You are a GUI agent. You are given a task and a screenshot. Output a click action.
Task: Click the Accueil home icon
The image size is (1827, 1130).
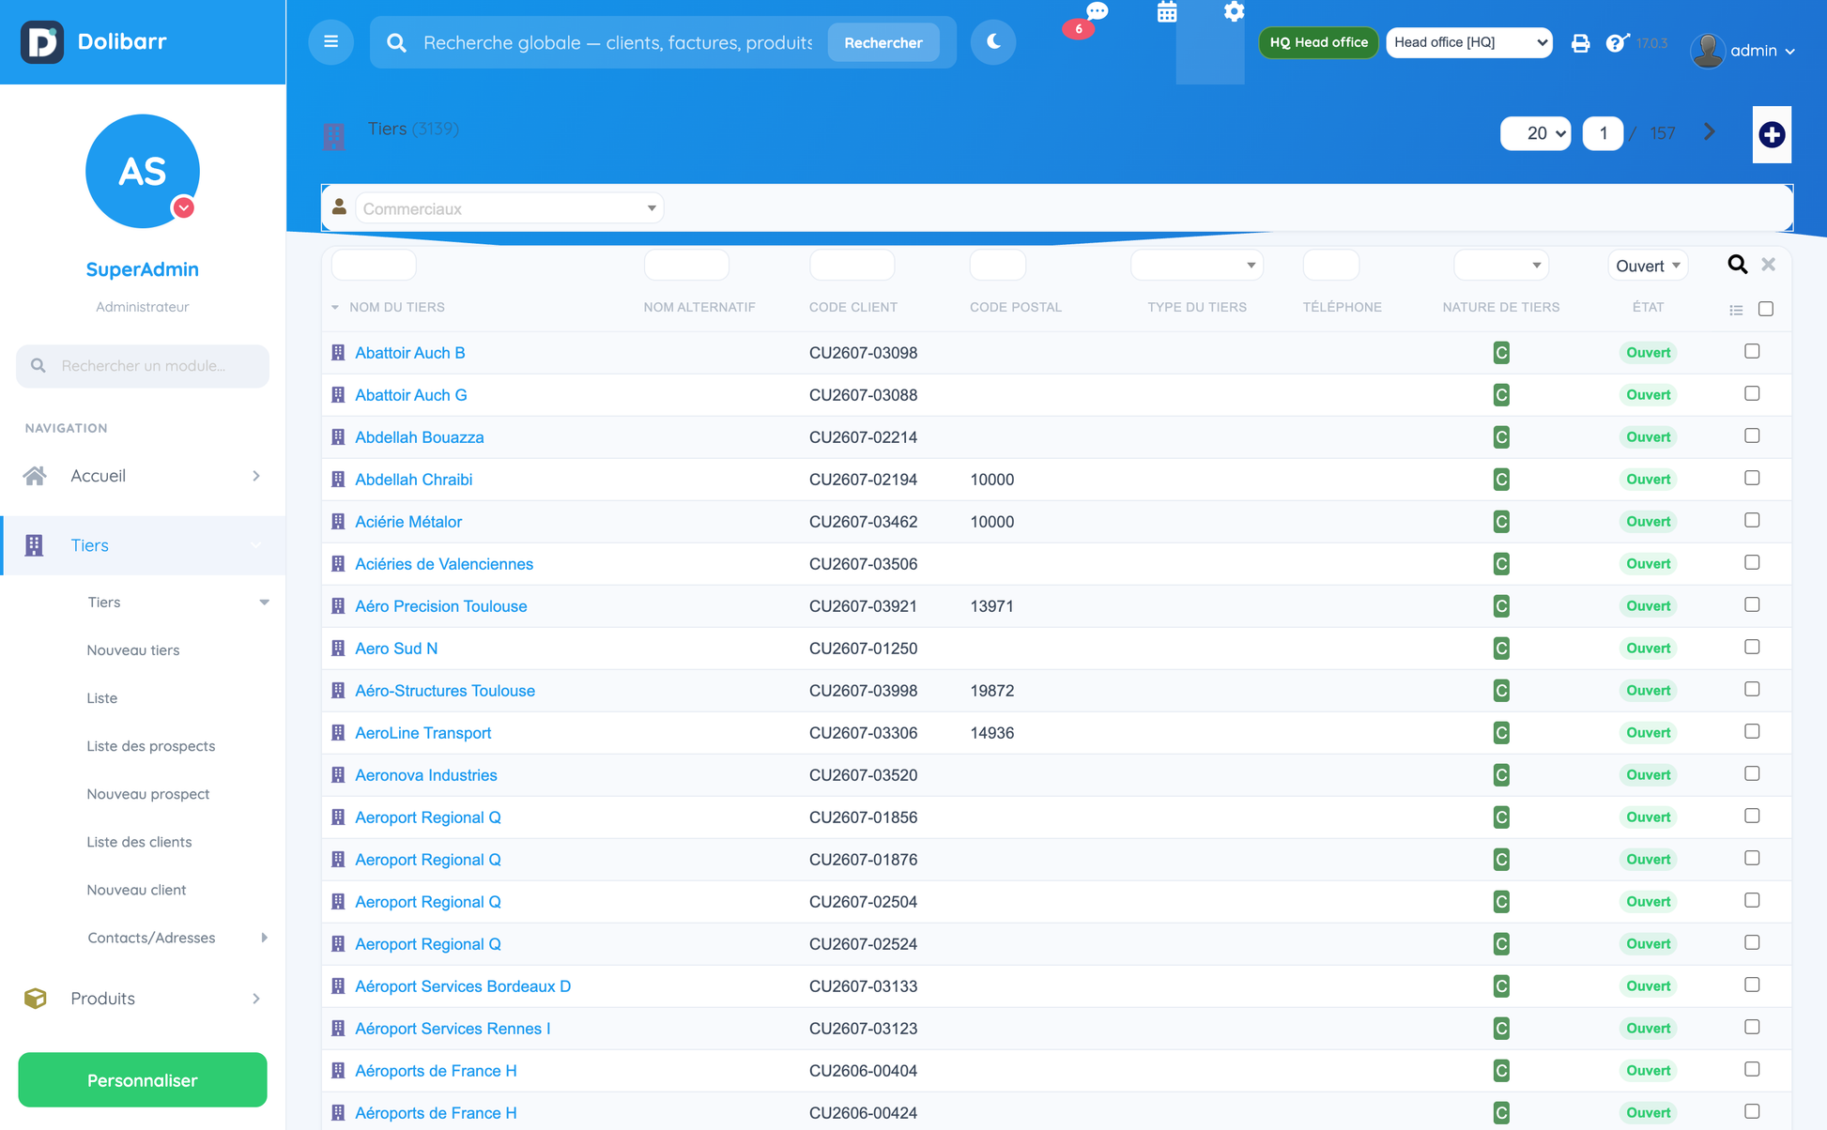click(x=35, y=476)
